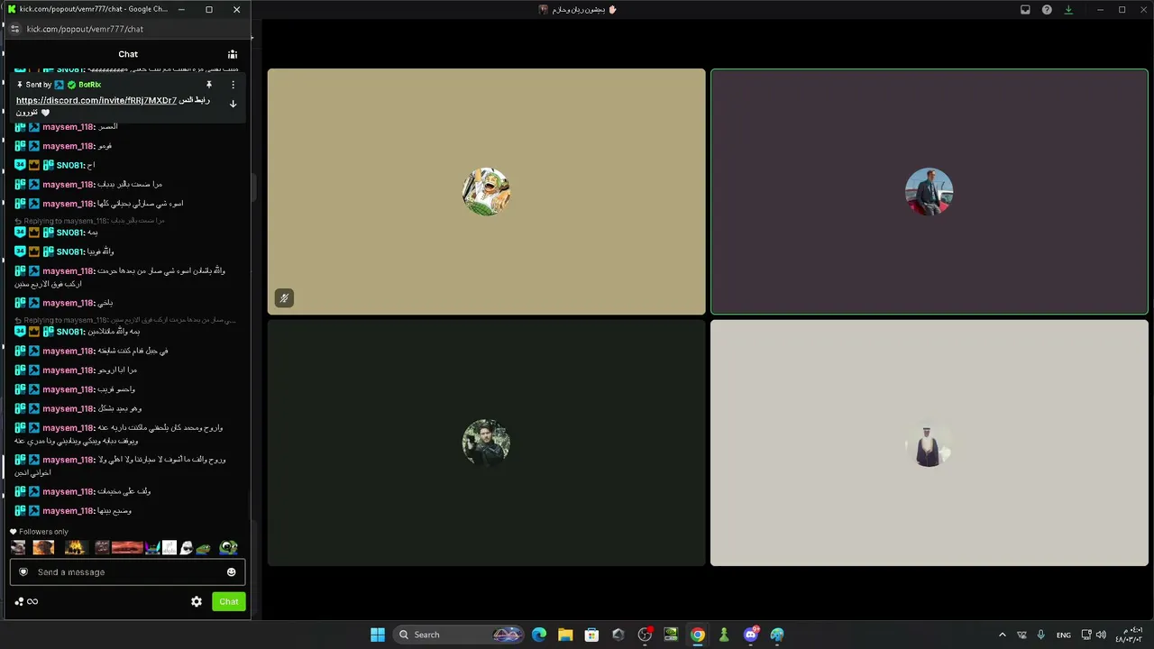Open the channel points icon
Viewport: 1154px width, 649px height.
[19, 601]
